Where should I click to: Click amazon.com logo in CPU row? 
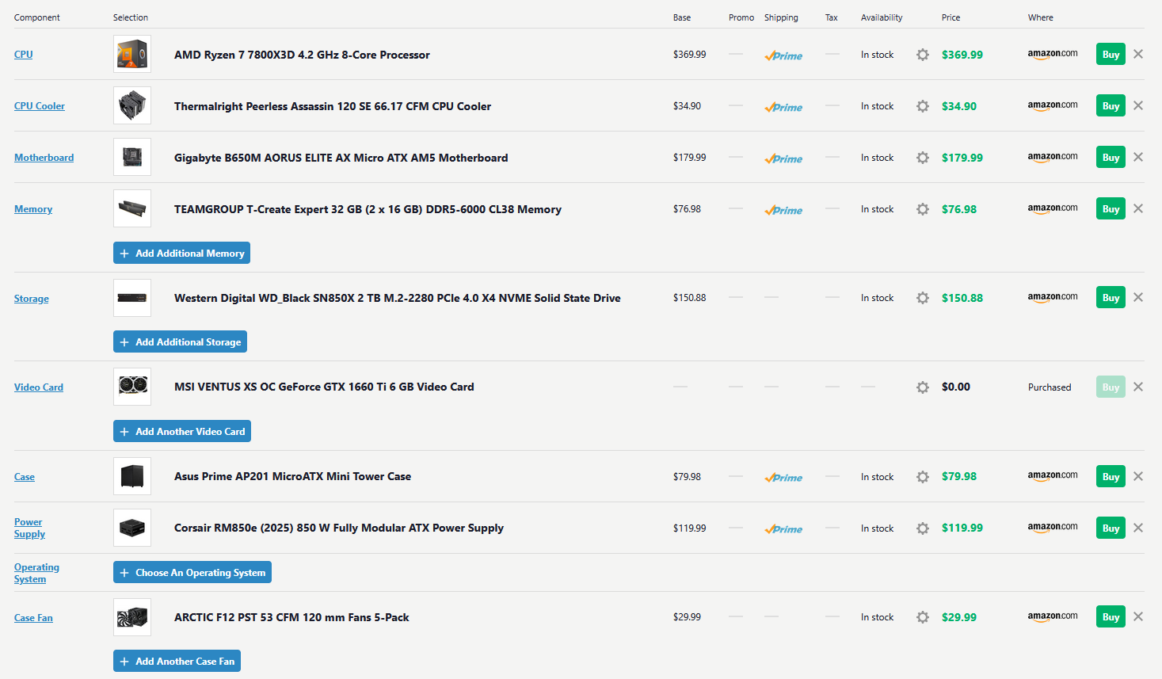pyautogui.click(x=1053, y=55)
